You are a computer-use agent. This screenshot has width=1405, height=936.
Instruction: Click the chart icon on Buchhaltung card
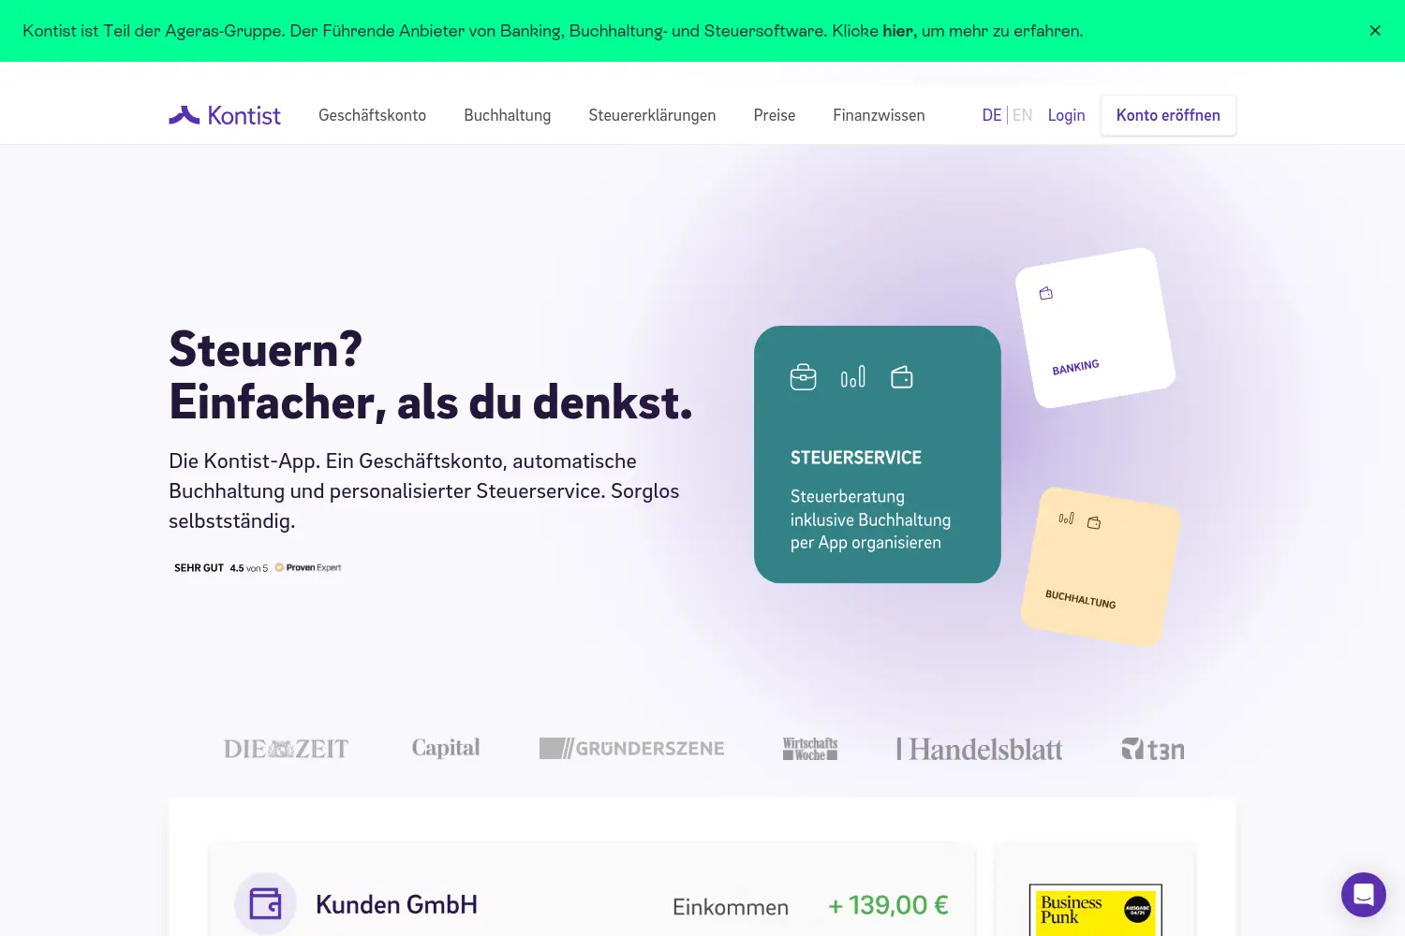[x=1066, y=518]
